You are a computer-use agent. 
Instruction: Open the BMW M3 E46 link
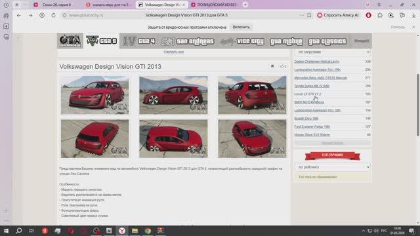[309, 102]
